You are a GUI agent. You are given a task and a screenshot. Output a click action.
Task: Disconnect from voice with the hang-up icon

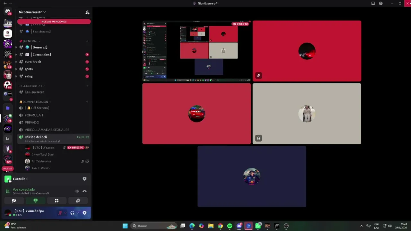tap(84, 191)
